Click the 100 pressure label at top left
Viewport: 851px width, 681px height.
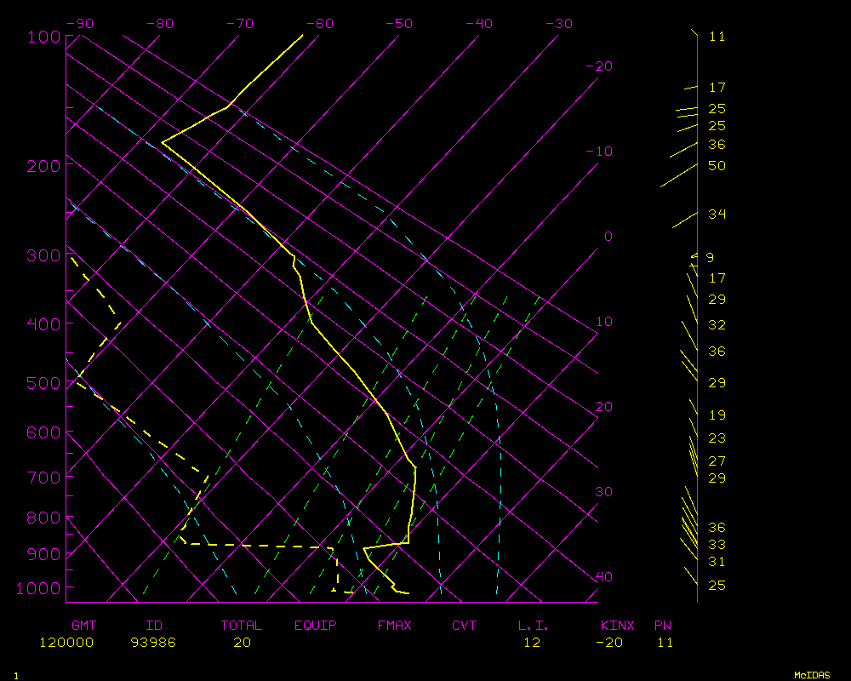[x=43, y=37]
